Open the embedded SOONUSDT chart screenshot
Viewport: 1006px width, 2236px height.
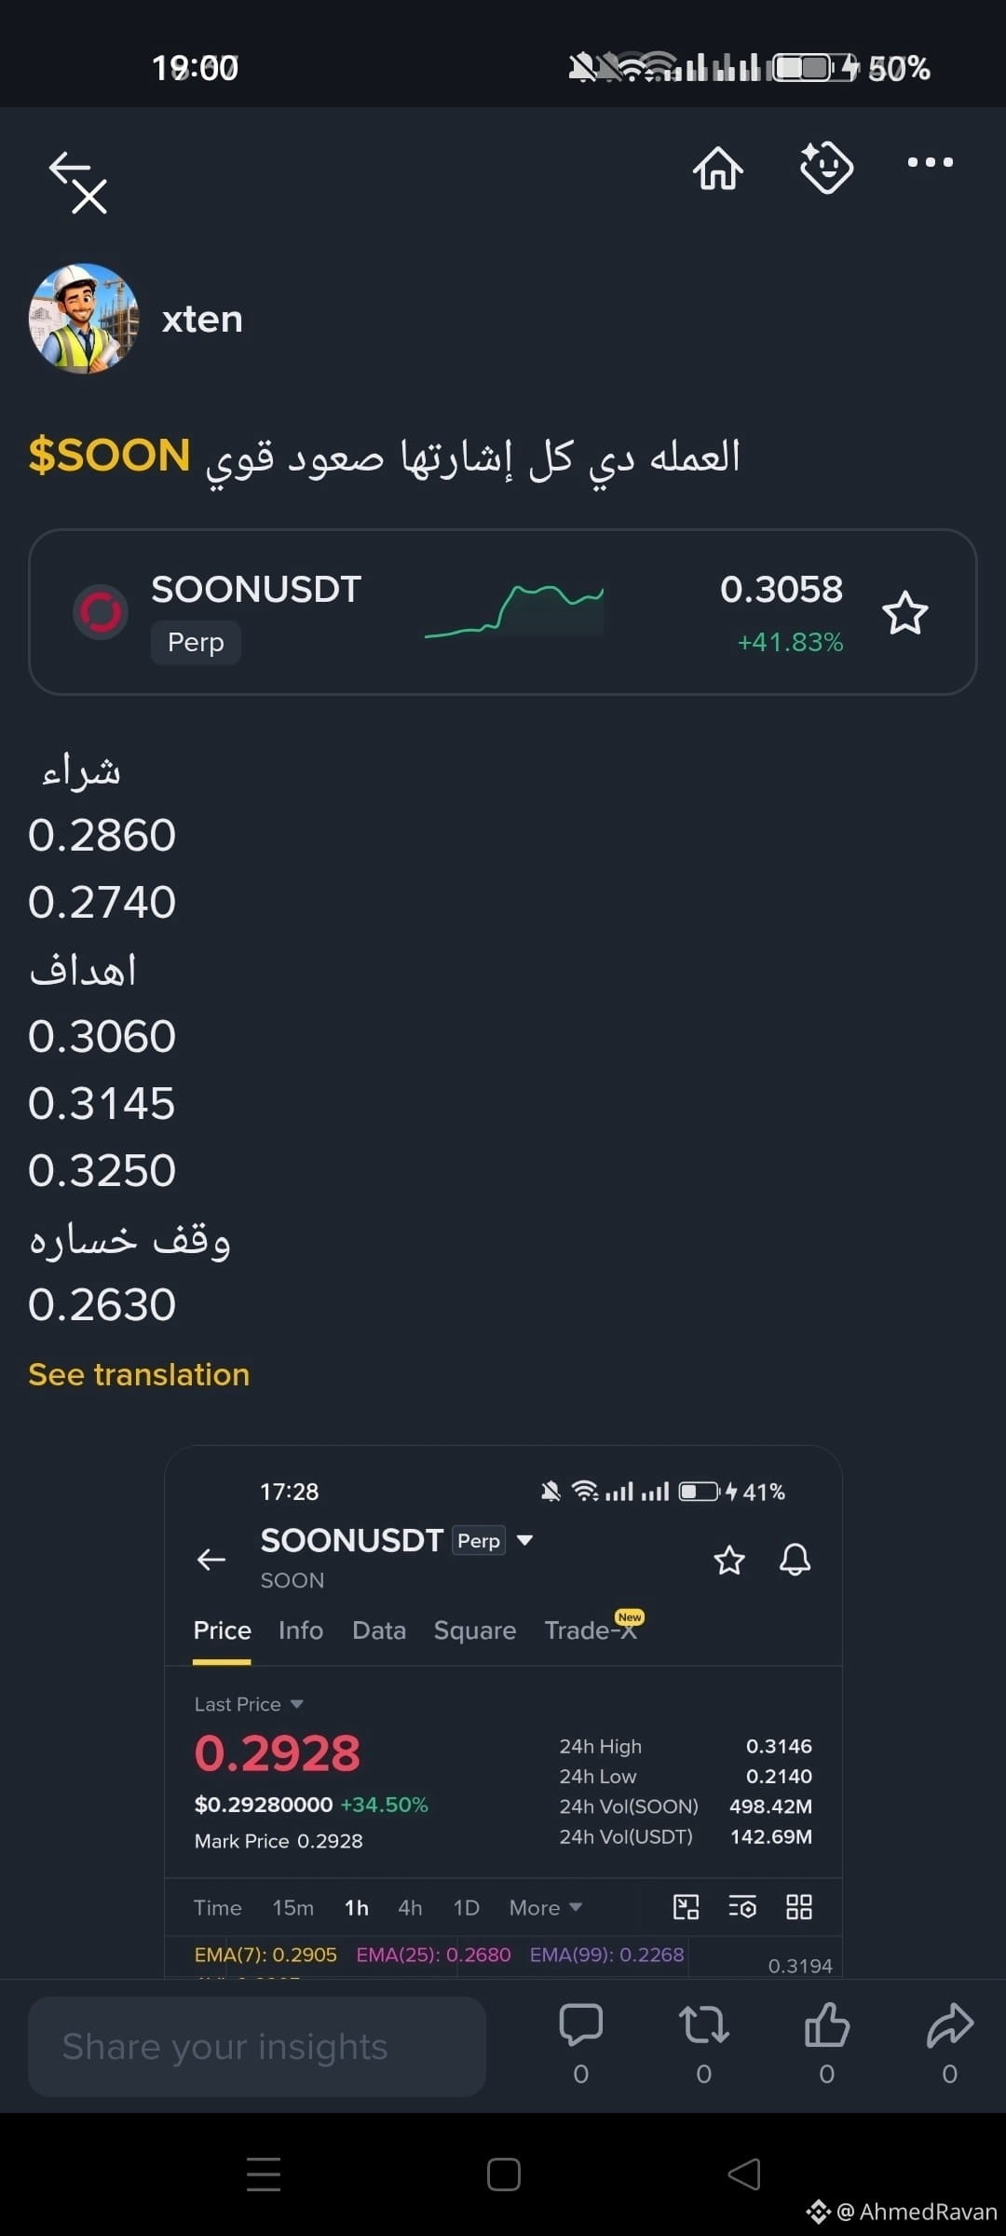click(x=503, y=1711)
